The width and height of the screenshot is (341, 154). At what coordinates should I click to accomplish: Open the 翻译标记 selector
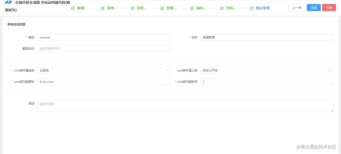104,48
